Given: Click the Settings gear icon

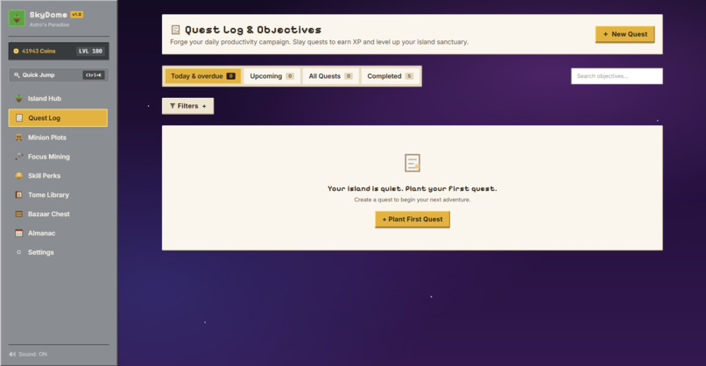Looking at the screenshot, I should point(19,252).
